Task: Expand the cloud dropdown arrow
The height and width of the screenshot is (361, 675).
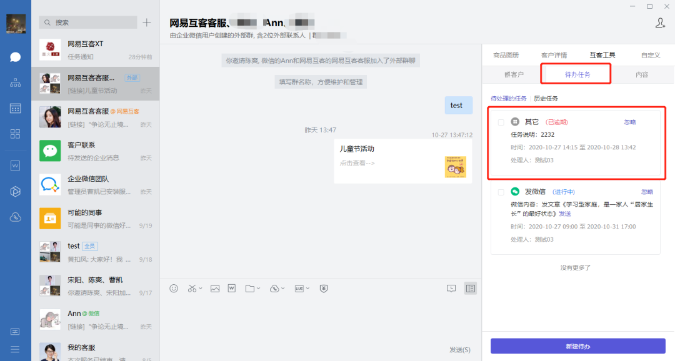Action: pos(283,289)
